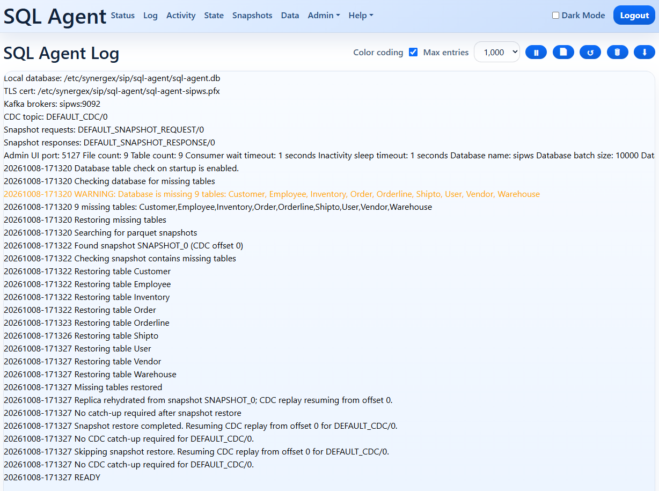Image resolution: width=659 pixels, height=491 pixels.
Task: Click the Snapshot responses: DEFAULT_SNAPSHOT_RESPONSE/0 line
Action: point(109,143)
